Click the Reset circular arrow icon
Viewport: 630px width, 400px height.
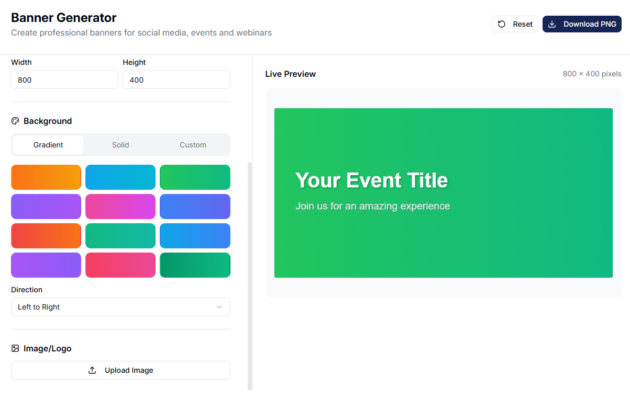point(502,24)
